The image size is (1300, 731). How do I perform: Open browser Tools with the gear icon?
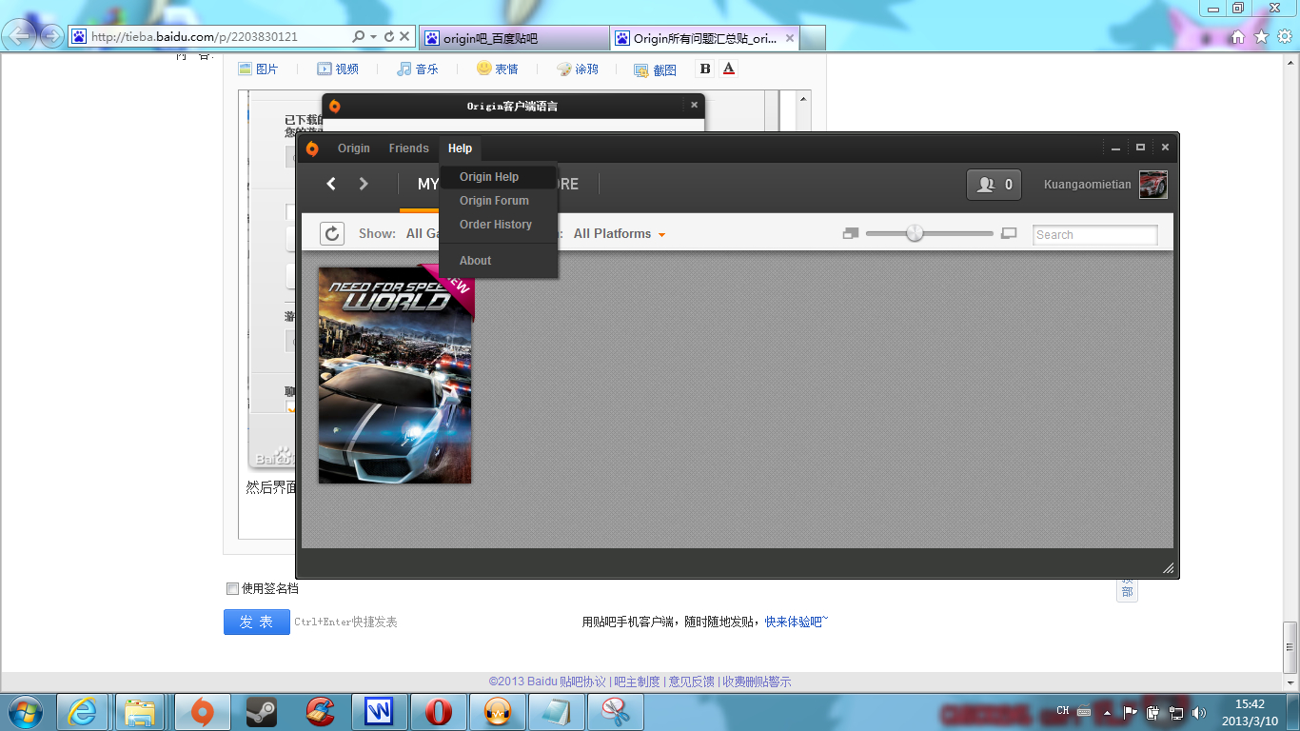pyautogui.click(x=1285, y=37)
